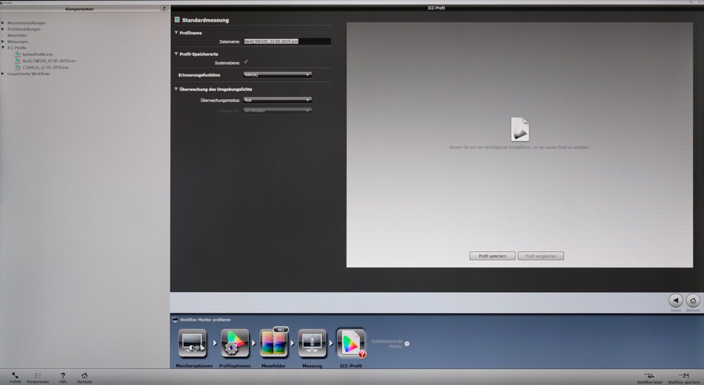704x385 pixels.
Task: Click the Workflow laden icon
Action: click(x=649, y=376)
